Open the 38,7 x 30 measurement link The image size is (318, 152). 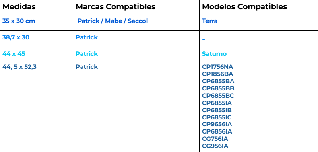point(16,37)
